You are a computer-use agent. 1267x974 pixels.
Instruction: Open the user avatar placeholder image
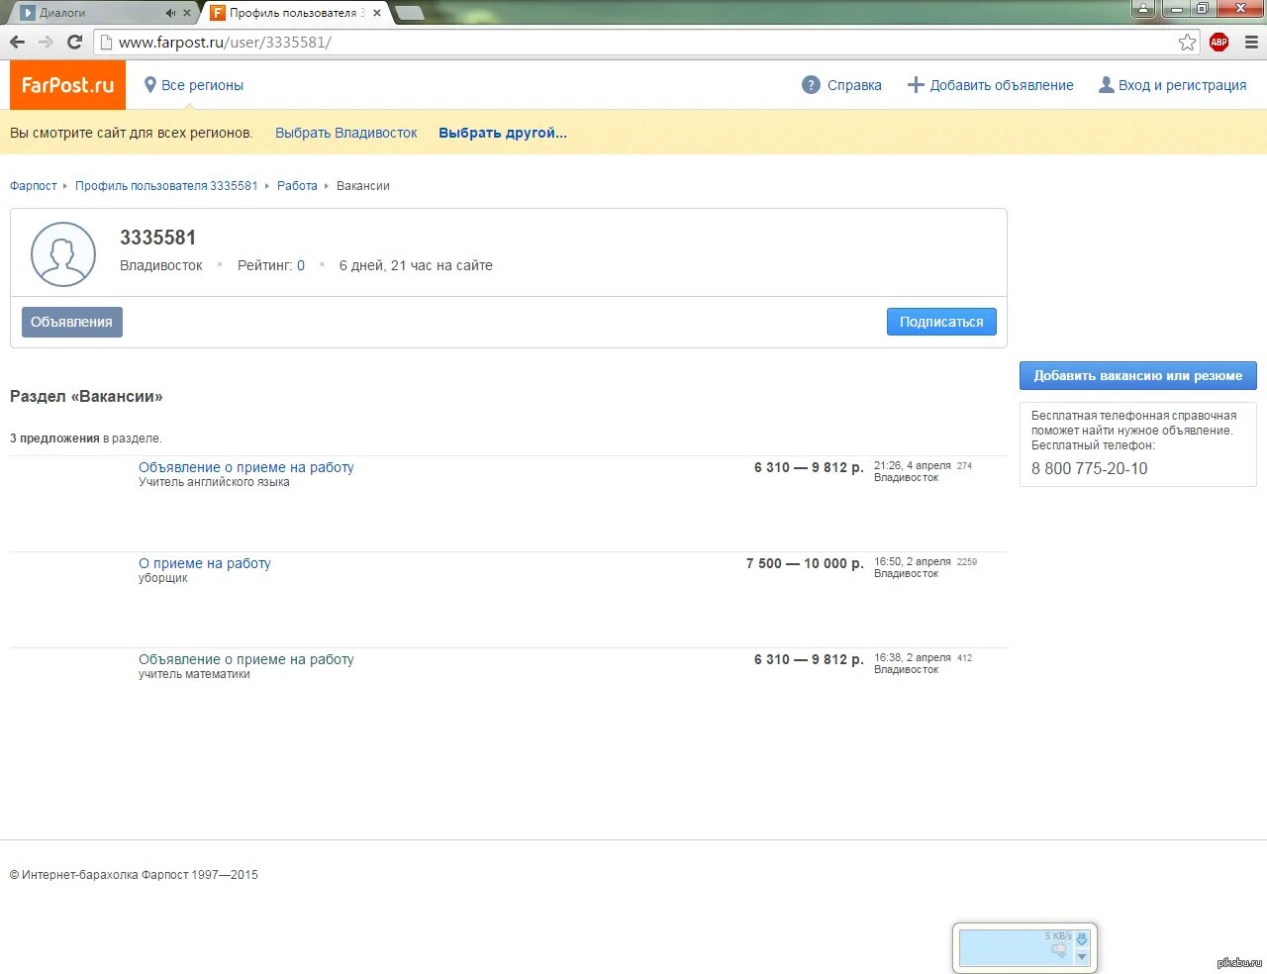63,254
